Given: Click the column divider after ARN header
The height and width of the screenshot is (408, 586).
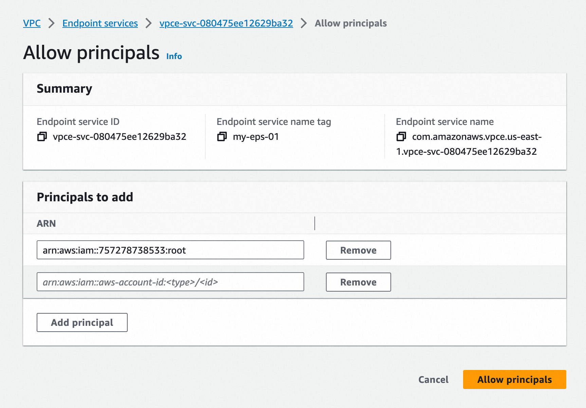Looking at the screenshot, I should click(x=315, y=224).
